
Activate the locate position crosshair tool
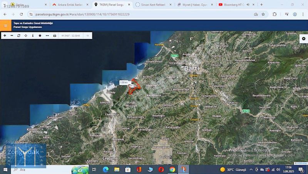point(26,35)
